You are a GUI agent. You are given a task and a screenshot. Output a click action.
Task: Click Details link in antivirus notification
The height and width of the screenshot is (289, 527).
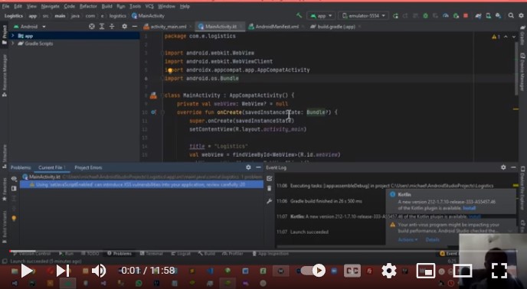tap(432, 239)
